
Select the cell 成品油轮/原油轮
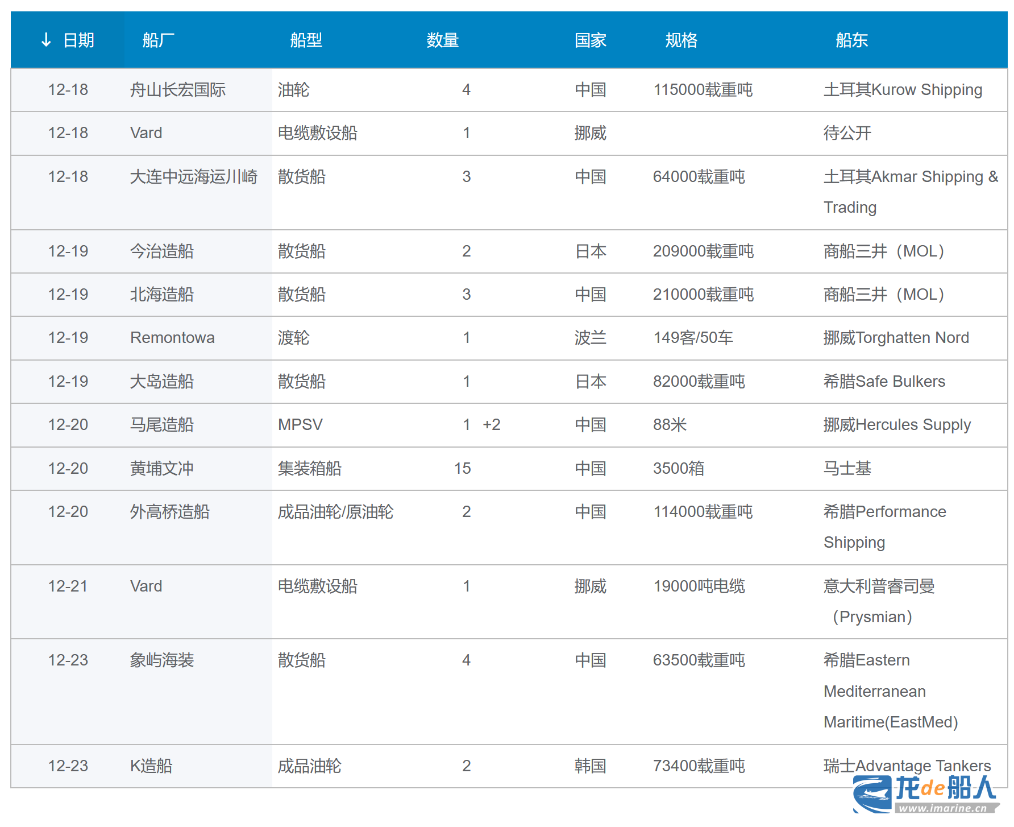(x=336, y=512)
